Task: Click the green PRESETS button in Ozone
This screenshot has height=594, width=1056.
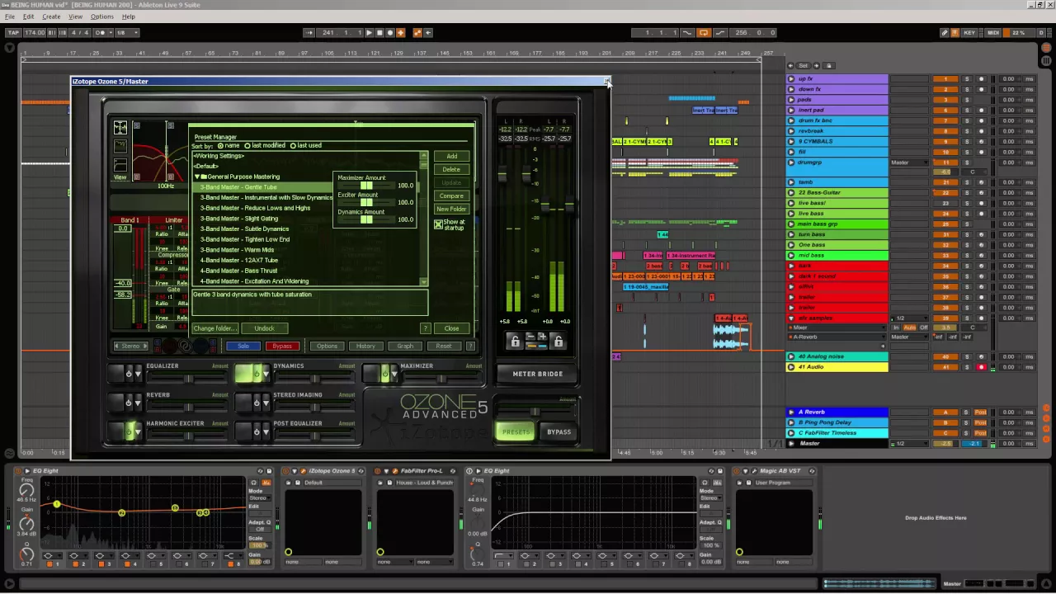Action: click(516, 431)
